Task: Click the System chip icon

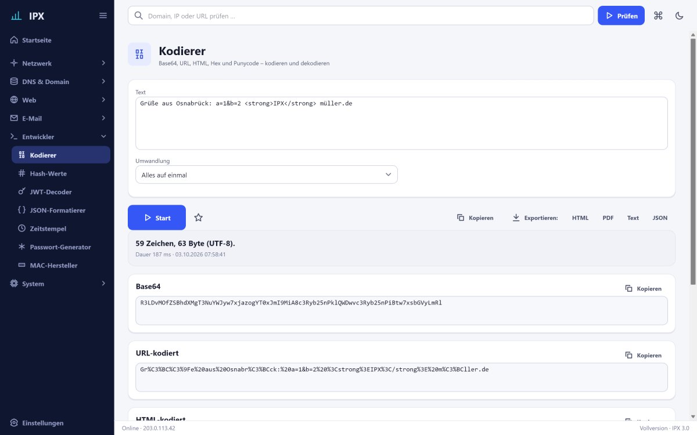Action: point(14,284)
